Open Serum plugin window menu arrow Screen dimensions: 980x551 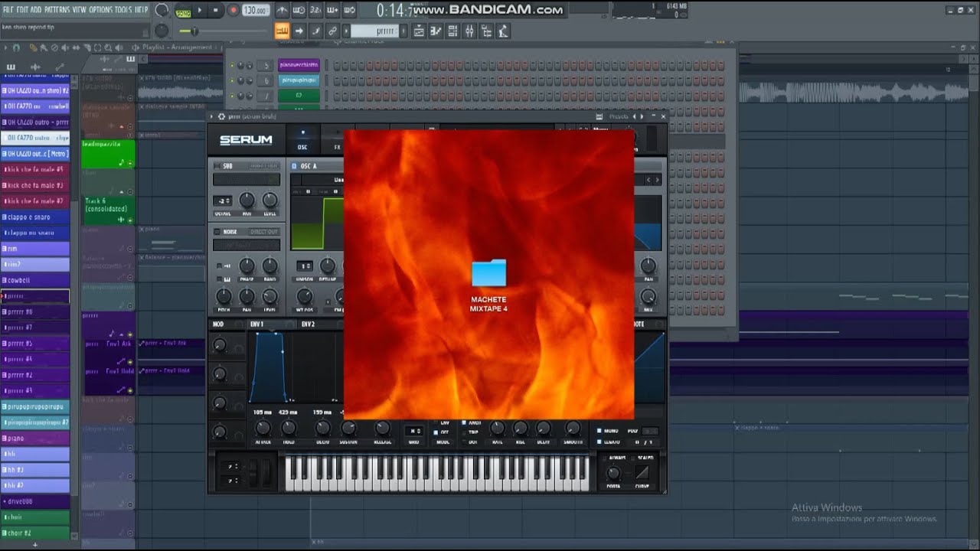[212, 116]
